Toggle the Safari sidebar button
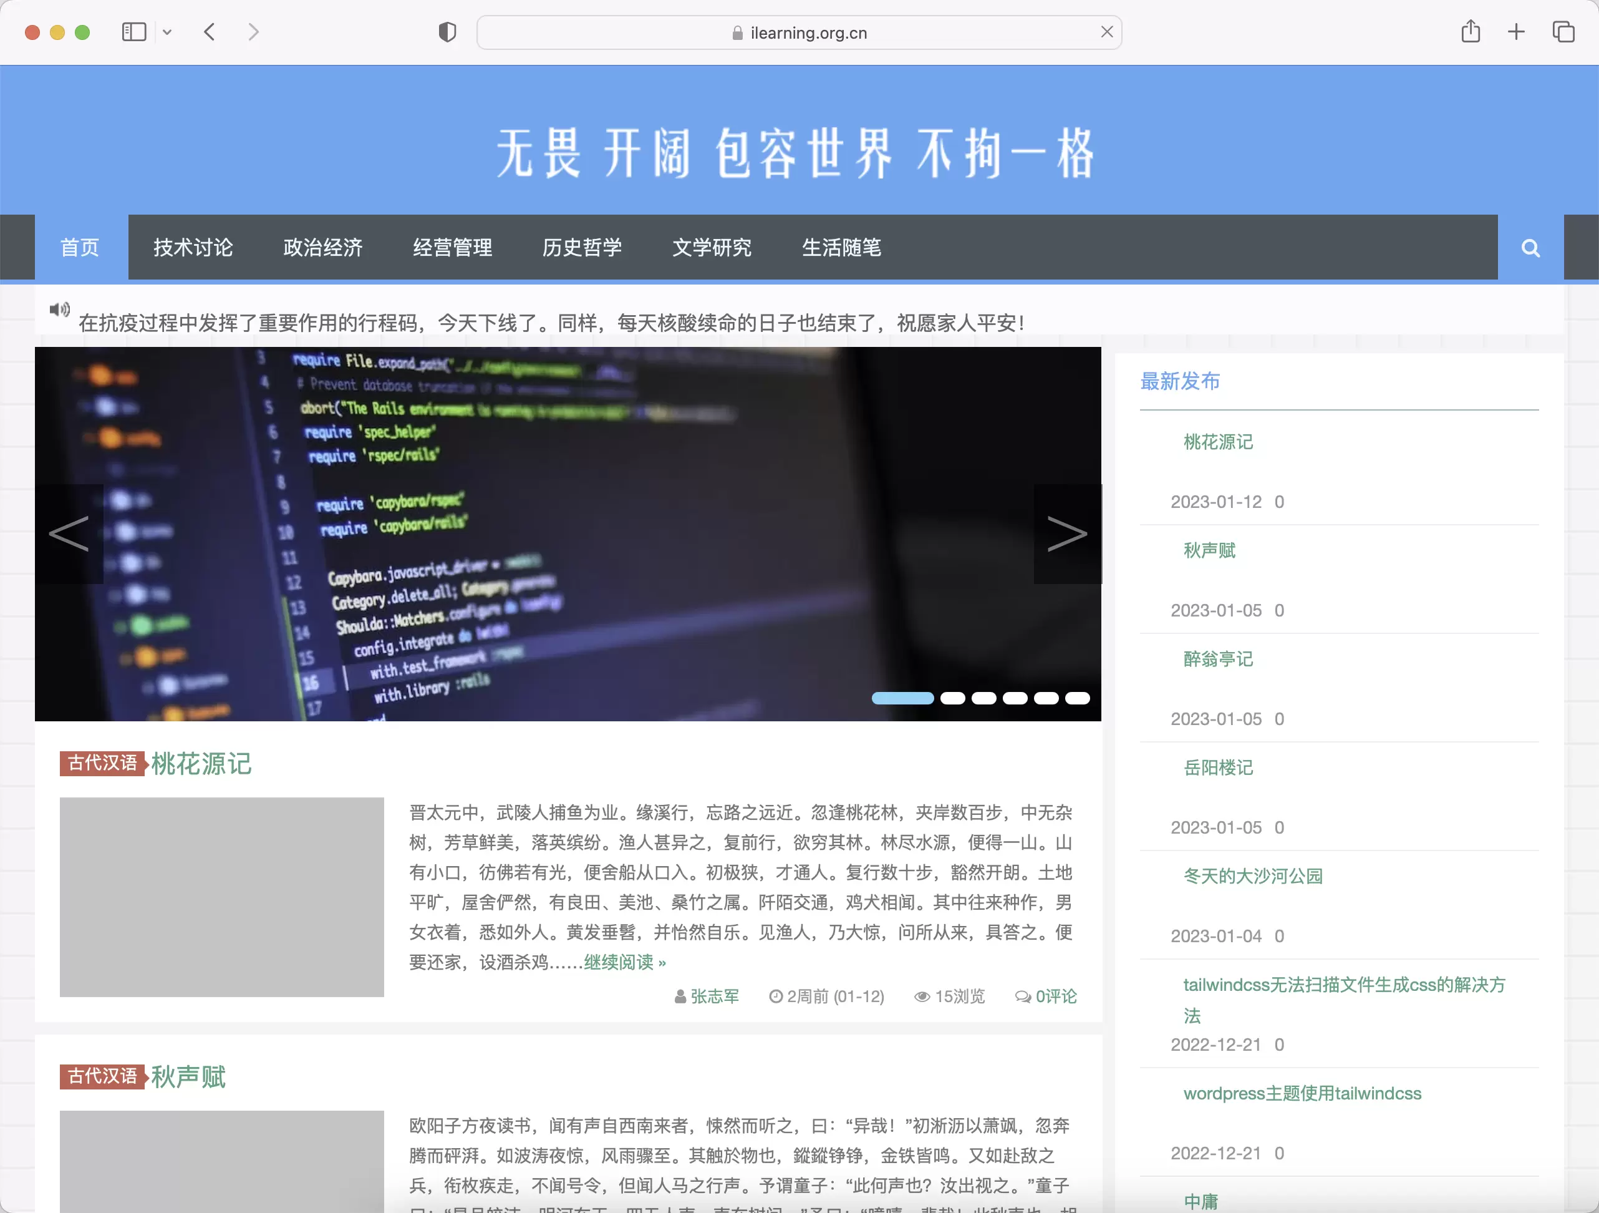 [x=133, y=32]
